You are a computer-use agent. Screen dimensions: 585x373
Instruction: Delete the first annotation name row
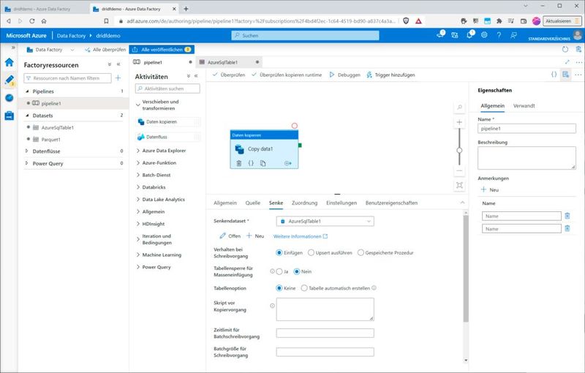[x=567, y=216]
